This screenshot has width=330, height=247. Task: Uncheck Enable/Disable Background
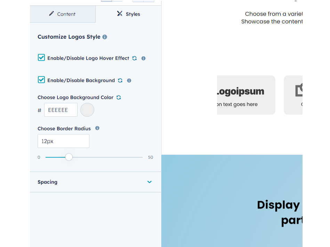(41, 79)
